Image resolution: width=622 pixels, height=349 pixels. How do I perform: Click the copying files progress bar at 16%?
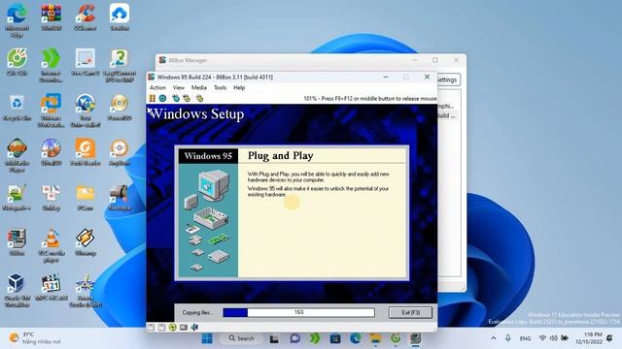[298, 312]
